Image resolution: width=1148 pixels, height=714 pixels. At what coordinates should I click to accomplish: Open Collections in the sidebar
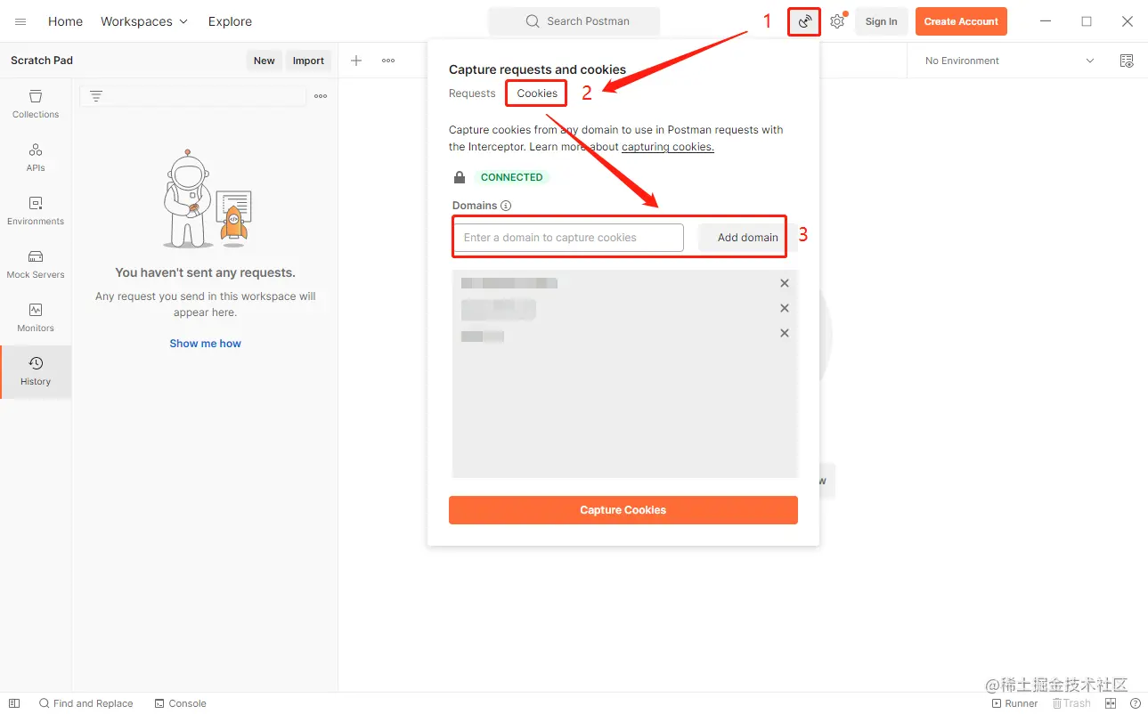pyautogui.click(x=36, y=103)
